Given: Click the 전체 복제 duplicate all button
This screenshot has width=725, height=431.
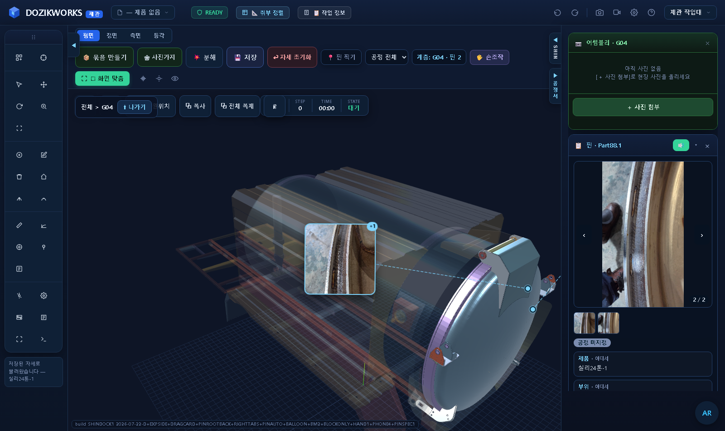Looking at the screenshot, I should coord(237,106).
